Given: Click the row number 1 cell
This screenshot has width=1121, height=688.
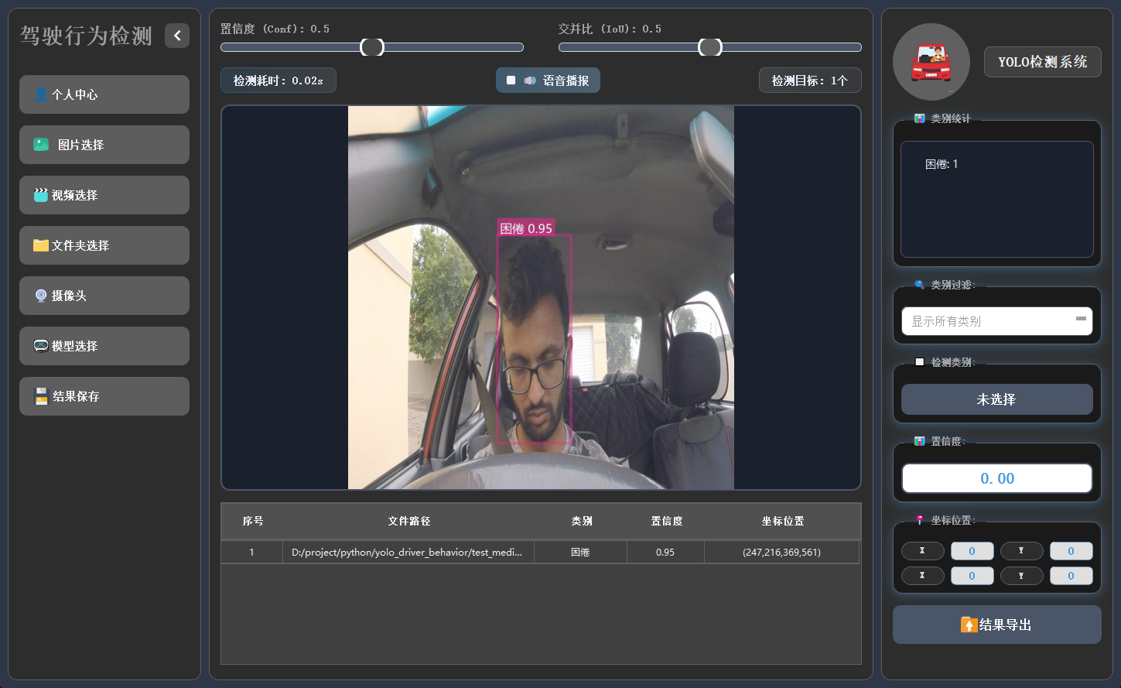Looking at the screenshot, I should [x=251, y=553].
